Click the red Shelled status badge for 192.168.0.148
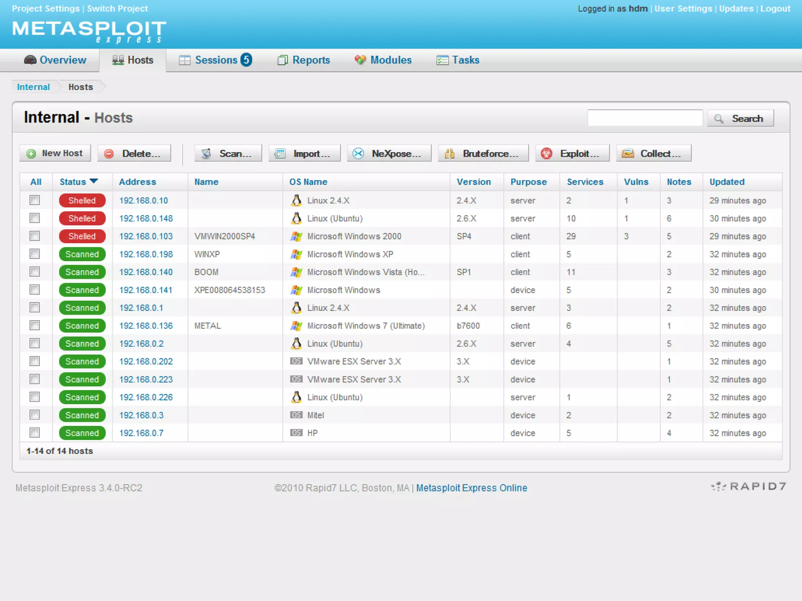The height and width of the screenshot is (601, 802). [x=82, y=218]
